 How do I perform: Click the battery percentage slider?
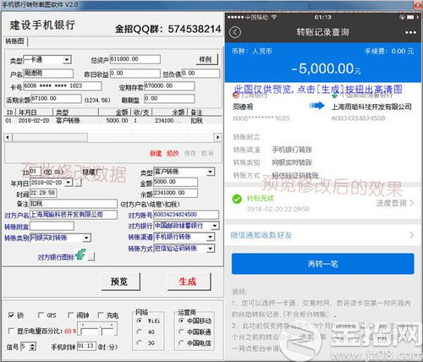tap(97, 330)
